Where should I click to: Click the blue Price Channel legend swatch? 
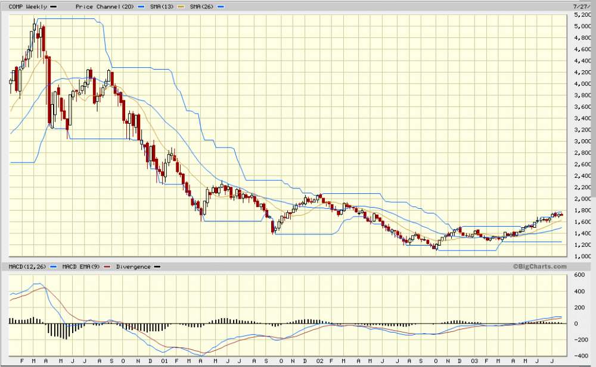tap(141, 6)
